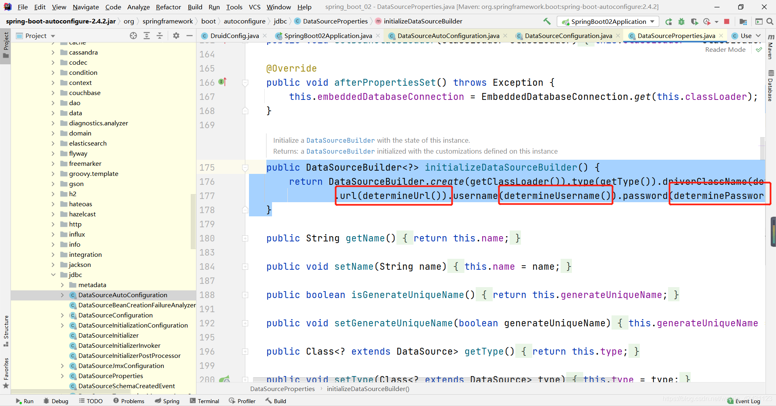Select DataSourceInitializer in project tree
Image resolution: width=776 pixels, height=406 pixels.
[108, 335]
